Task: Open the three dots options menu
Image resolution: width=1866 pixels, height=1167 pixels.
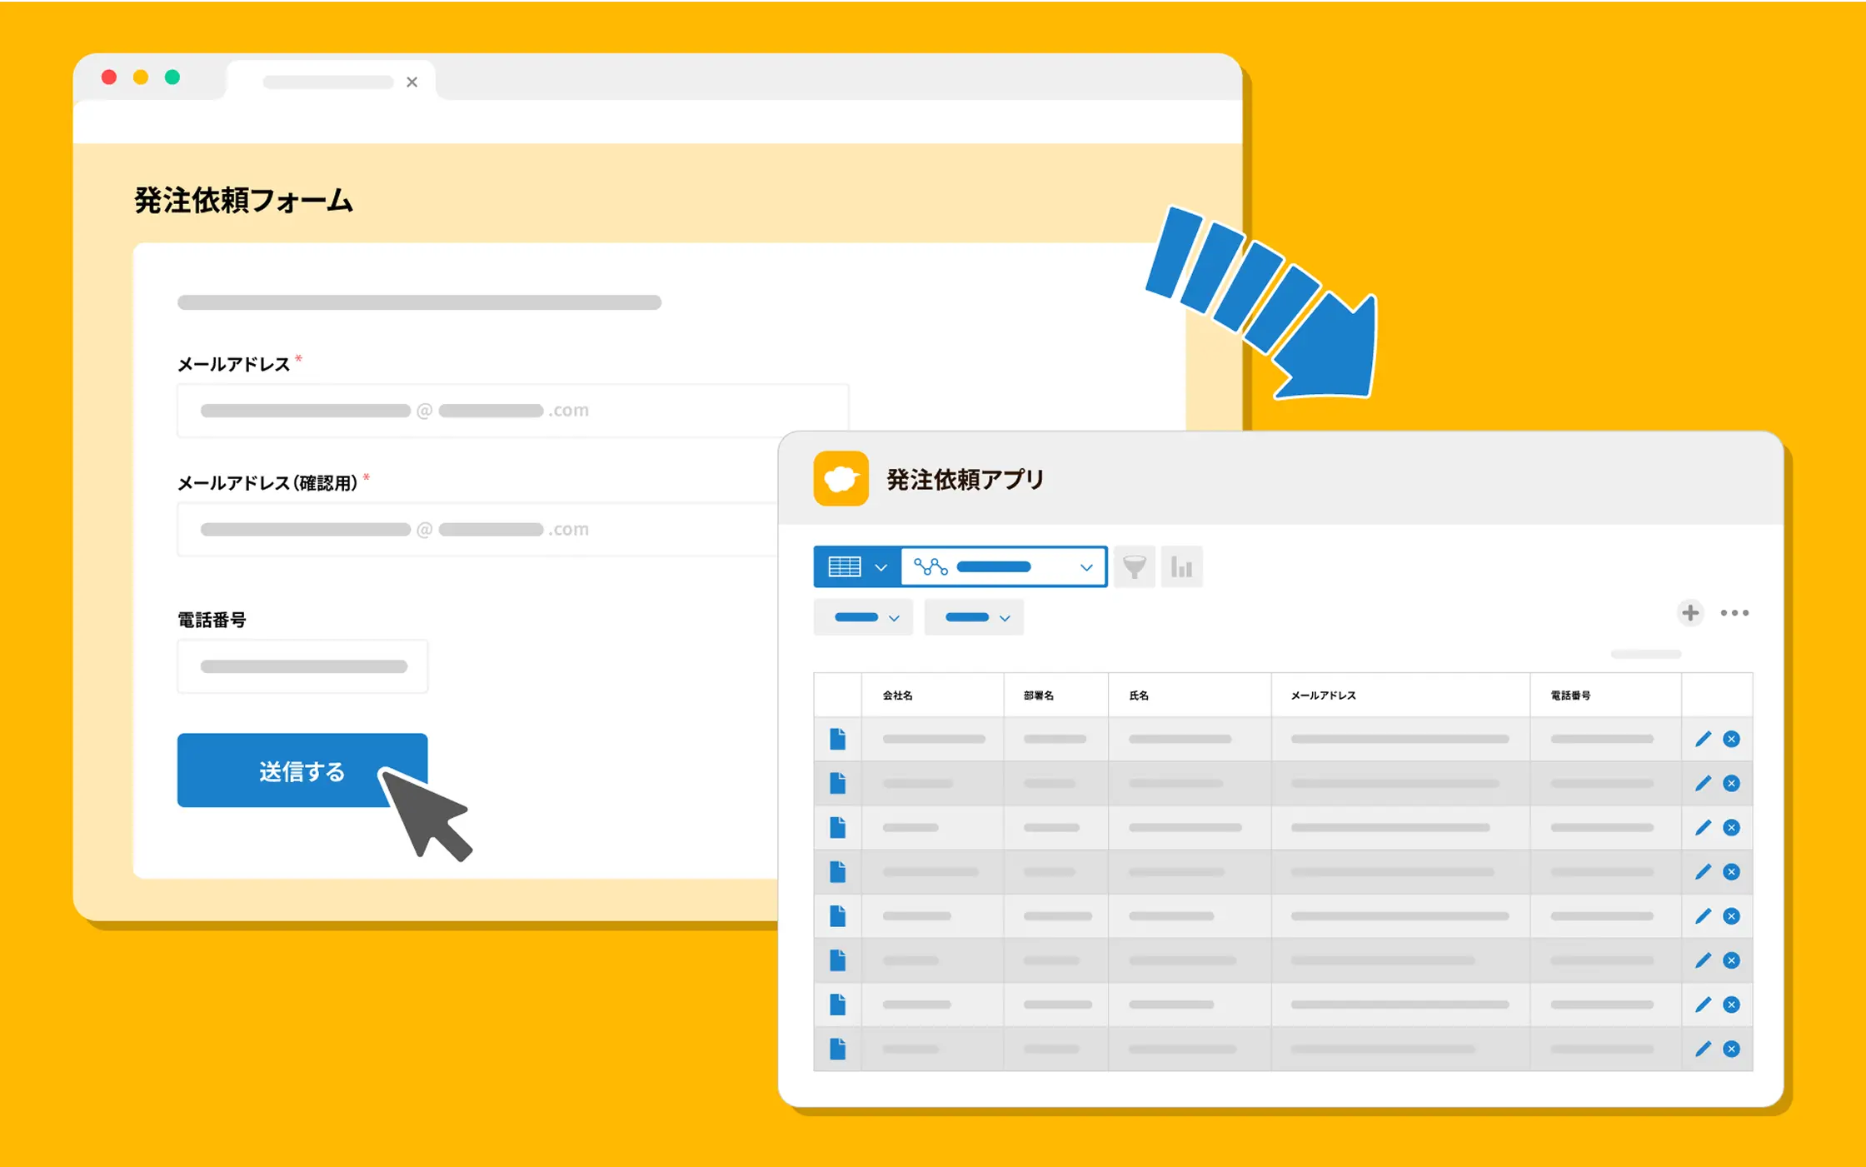Action: [x=1734, y=613]
